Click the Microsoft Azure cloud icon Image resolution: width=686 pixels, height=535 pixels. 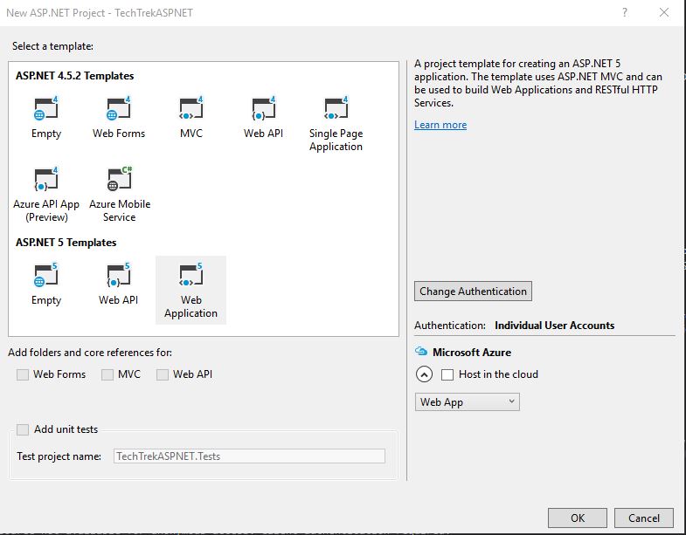click(x=421, y=351)
